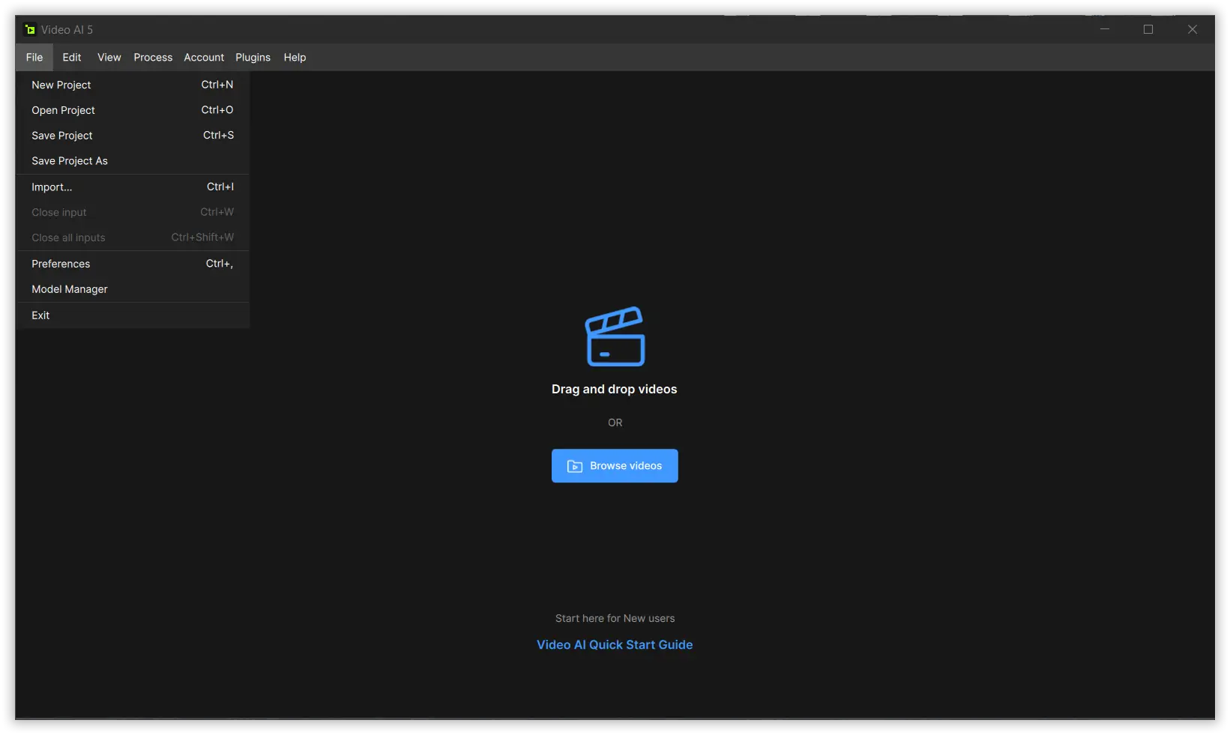
Task: Open the Video AI Quick Start Guide link
Action: coord(615,645)
